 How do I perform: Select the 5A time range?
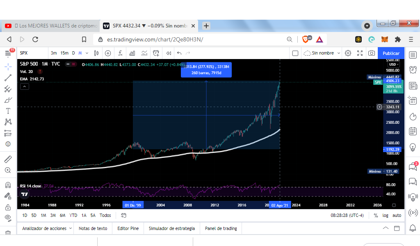pyautogui.click(x=93, y=216)
